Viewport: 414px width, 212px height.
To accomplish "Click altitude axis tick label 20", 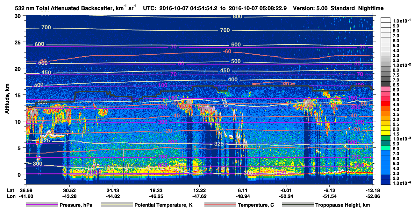I will point(18,68).
